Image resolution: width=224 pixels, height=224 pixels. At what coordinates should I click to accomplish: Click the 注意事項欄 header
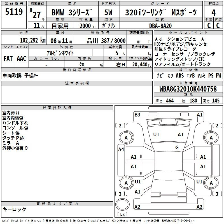point(77,83)
